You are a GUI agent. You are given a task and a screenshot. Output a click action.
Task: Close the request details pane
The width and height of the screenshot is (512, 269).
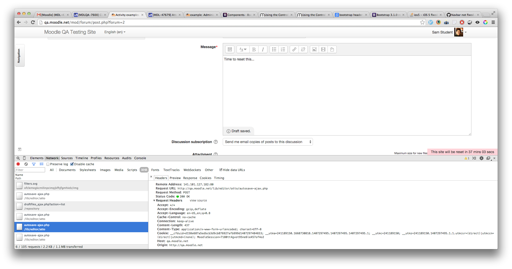tap(151, 177)
